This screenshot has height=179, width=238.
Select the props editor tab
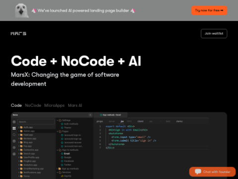tap(100, 121)
